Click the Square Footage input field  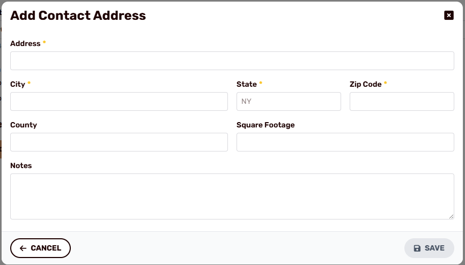[345, 142]
